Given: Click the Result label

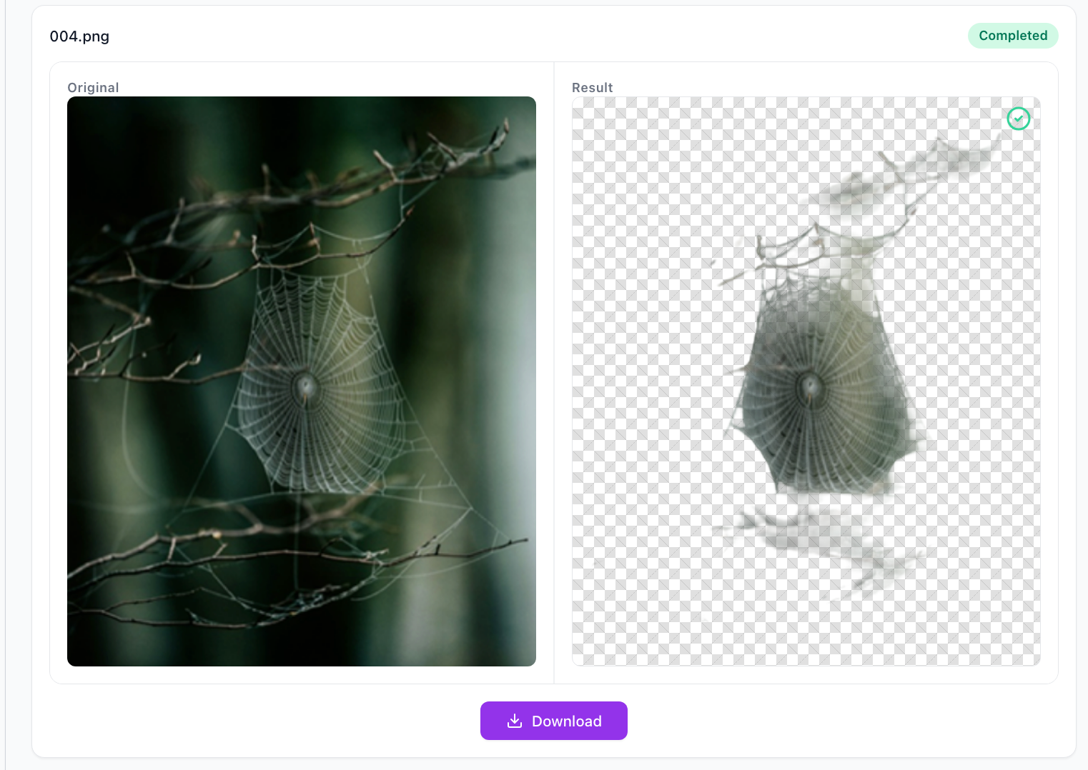Looking at the screenshot, I should point(592,88).
